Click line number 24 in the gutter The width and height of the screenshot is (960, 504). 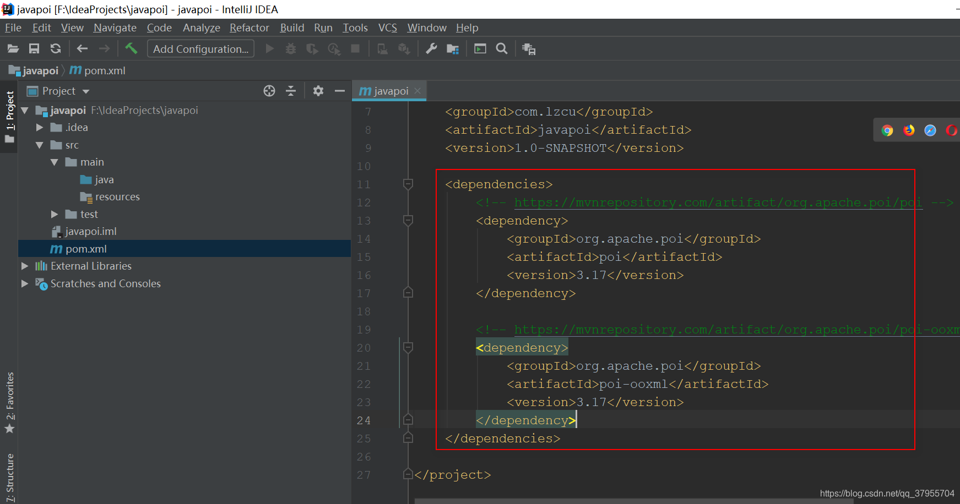364,420
